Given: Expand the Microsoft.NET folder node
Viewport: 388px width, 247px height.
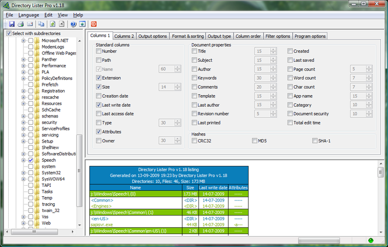Looking at the screenshot, I should click(23, 40).
